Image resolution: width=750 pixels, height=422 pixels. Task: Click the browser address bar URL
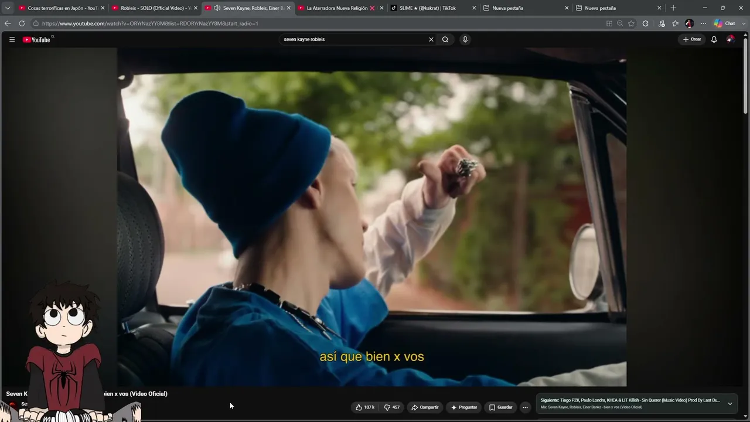150,23
